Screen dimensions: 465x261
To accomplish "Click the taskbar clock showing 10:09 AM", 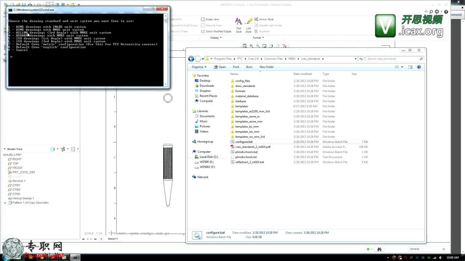I will 453,257.
